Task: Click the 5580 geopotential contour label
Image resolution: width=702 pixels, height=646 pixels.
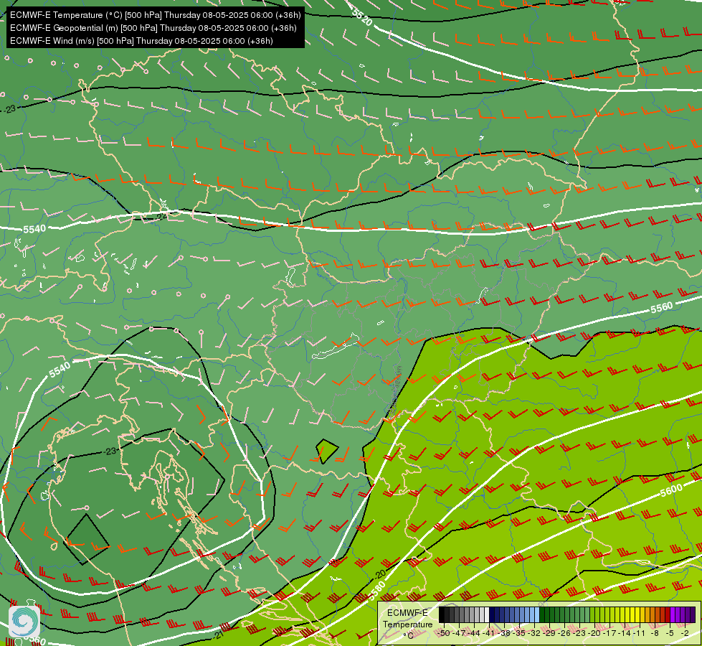Action: click(376, 591)
